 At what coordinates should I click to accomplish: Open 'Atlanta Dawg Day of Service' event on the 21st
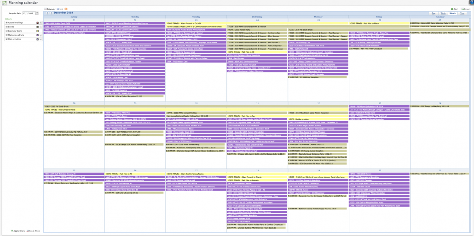(439, 174)
